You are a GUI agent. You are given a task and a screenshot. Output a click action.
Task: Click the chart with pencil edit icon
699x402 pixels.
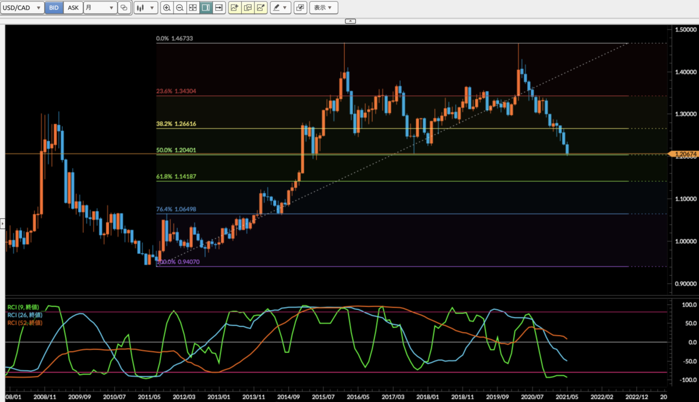260,8
